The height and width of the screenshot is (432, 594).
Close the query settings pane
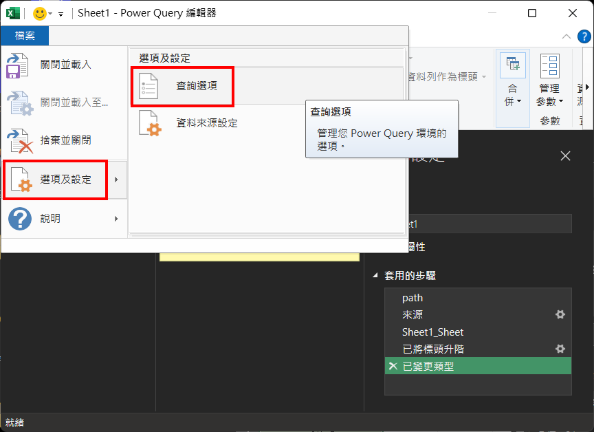tap(565, 156)
